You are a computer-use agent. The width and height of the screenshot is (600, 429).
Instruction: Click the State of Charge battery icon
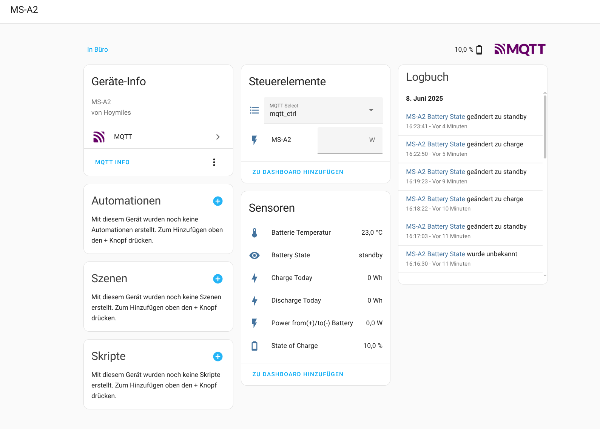pos(254,346)
